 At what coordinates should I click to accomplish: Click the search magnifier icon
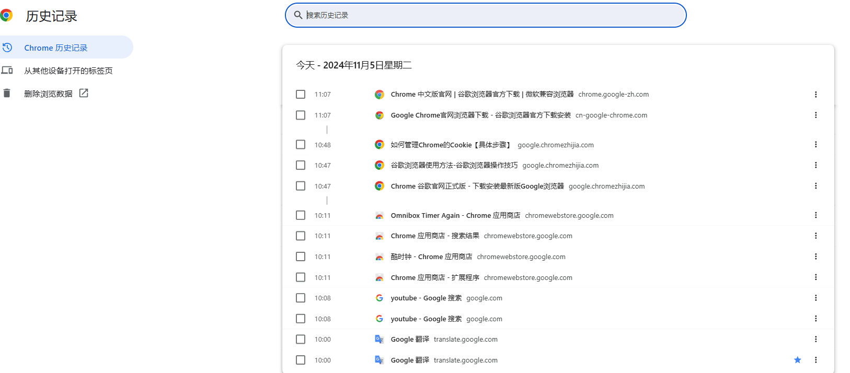pos(298,15)
